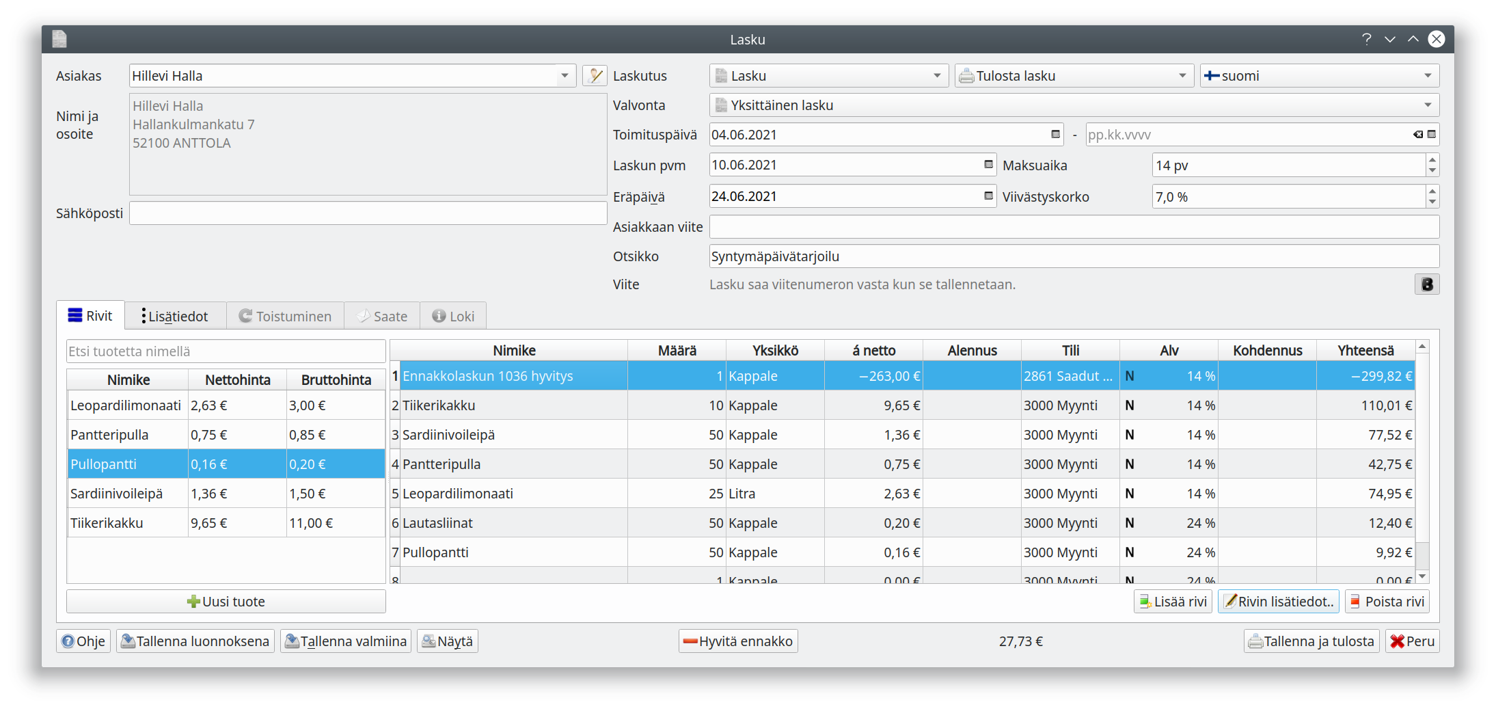The image size is (1496, 709).
Task: Click the edit customer pencil icon
Action: click(x=595, y=76)
